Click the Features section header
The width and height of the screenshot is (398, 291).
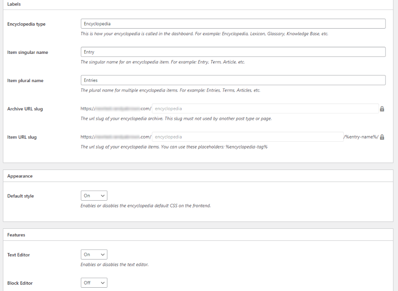tap(16, 235)
